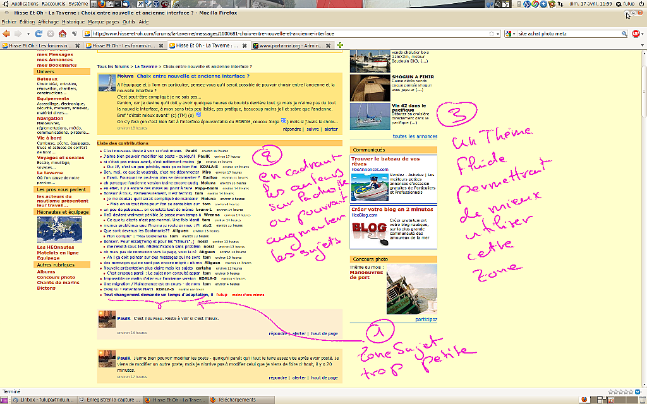Click the accessibility tray icon
This screenshot has width=647, height=404.
[x=543, y=4]
